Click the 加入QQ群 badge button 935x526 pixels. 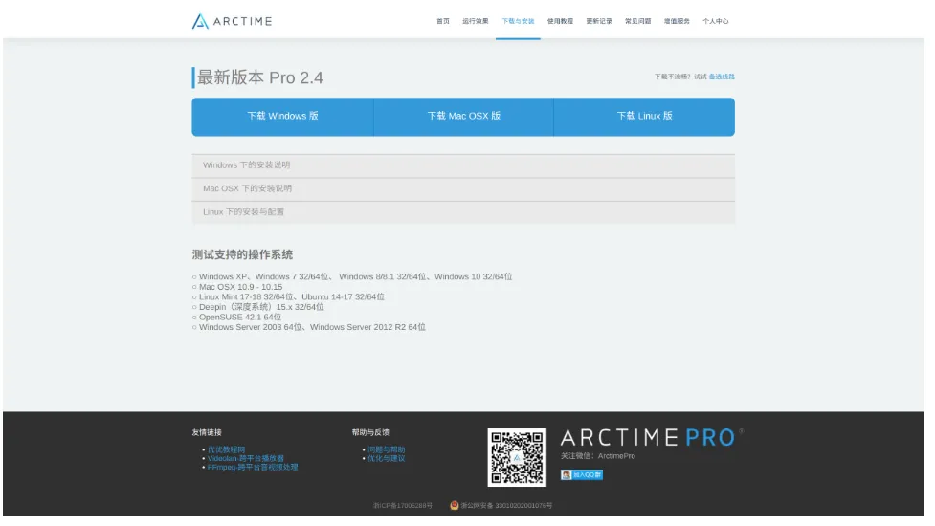point(582,474)
